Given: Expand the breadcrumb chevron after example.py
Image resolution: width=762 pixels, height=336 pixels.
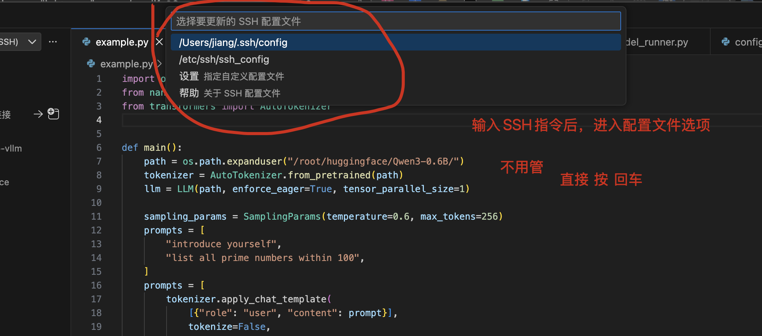Looking at the screenshot, I should point(159,64).
